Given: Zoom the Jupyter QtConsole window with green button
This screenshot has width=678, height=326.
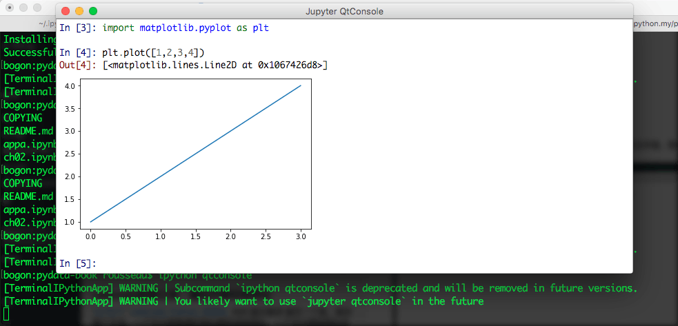Looking at the screenshot, I should 93,11.
